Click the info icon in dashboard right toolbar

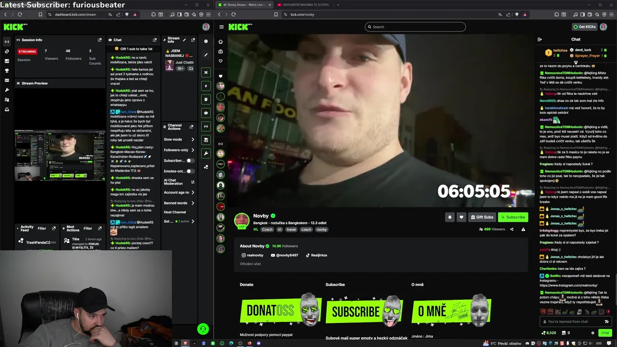tap(206, 41)
